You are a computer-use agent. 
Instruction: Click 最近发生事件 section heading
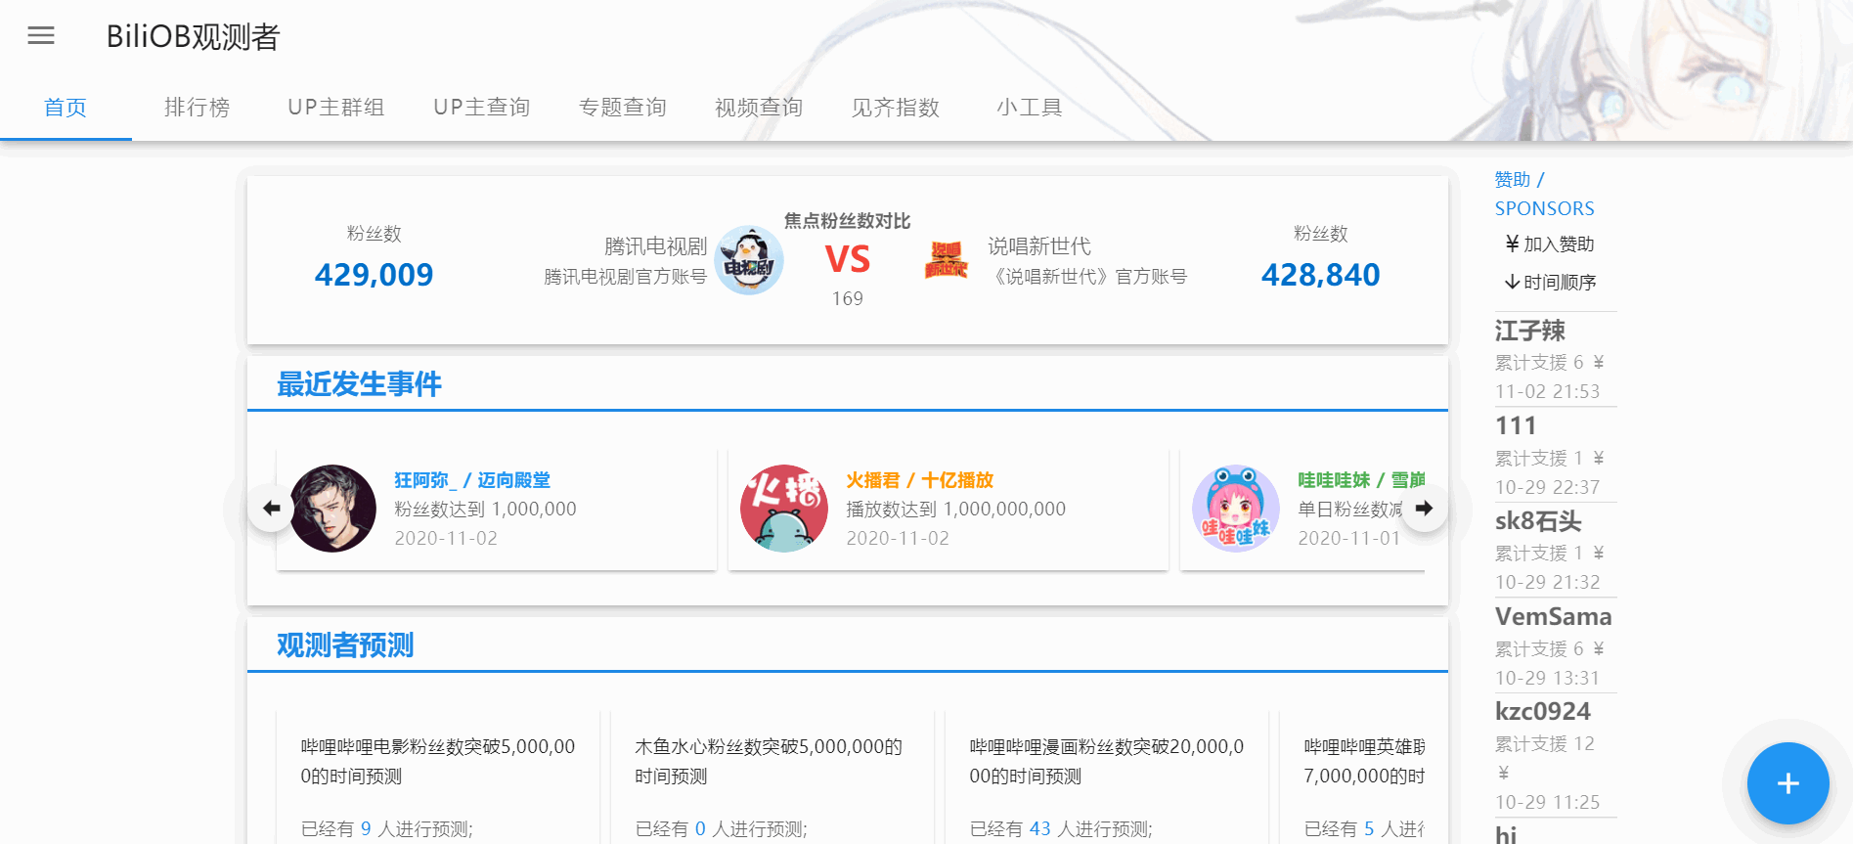tap(359, 384)
